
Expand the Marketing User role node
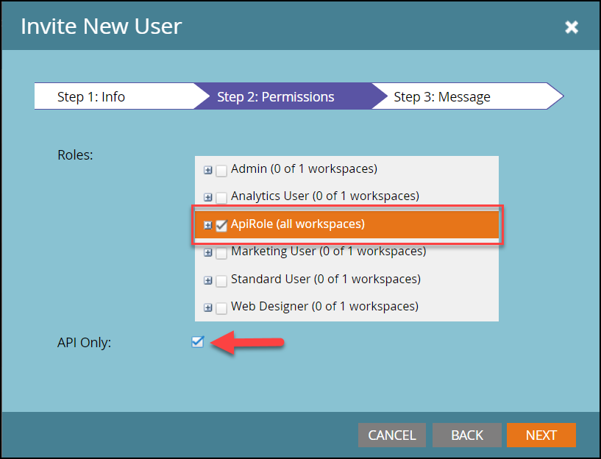(x=208, y=252)
